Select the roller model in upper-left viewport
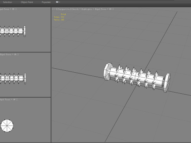This screenshot has width=191, height=143. pos(13,31)
